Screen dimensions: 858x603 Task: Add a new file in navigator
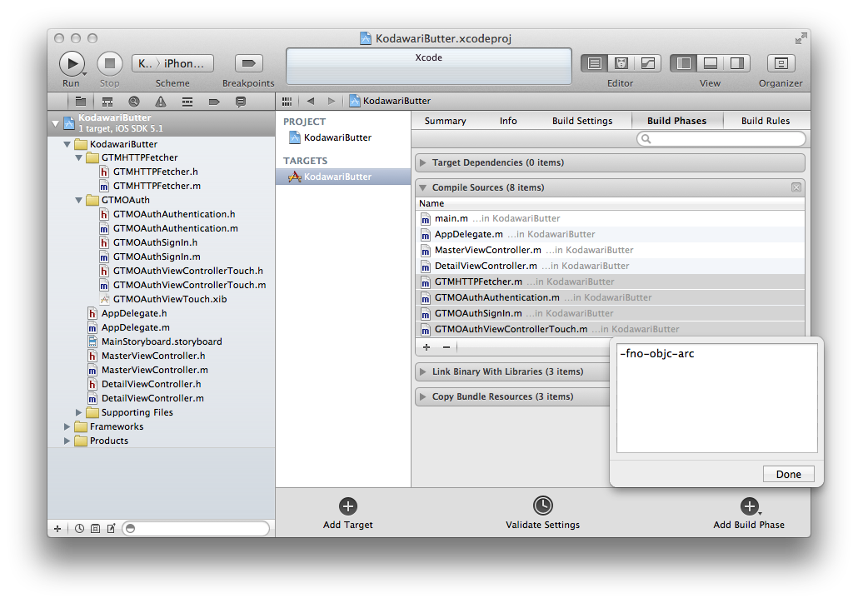tap(57, 529)
